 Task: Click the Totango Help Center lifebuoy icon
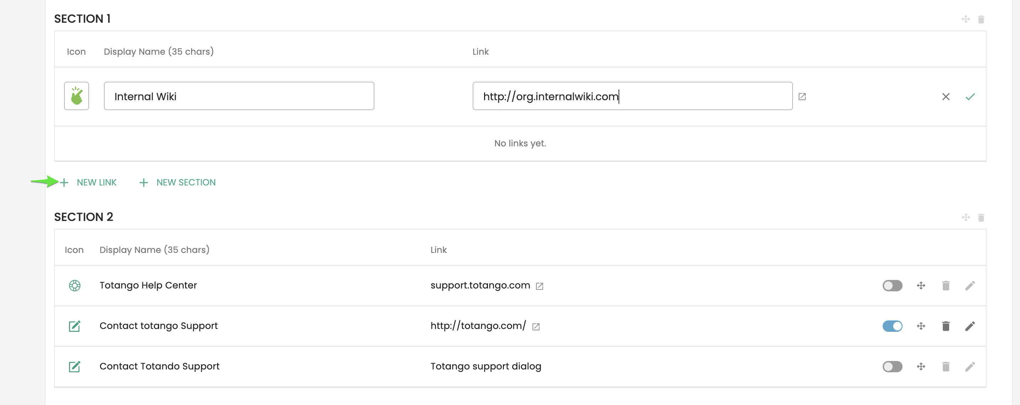74,285
